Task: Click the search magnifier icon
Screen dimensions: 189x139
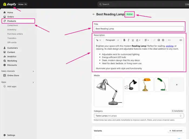Action: coord(100,4)
